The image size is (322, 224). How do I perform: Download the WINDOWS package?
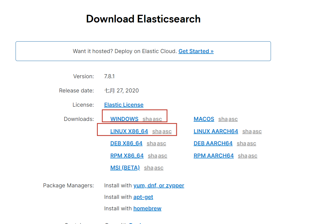[x=124, y=119]
